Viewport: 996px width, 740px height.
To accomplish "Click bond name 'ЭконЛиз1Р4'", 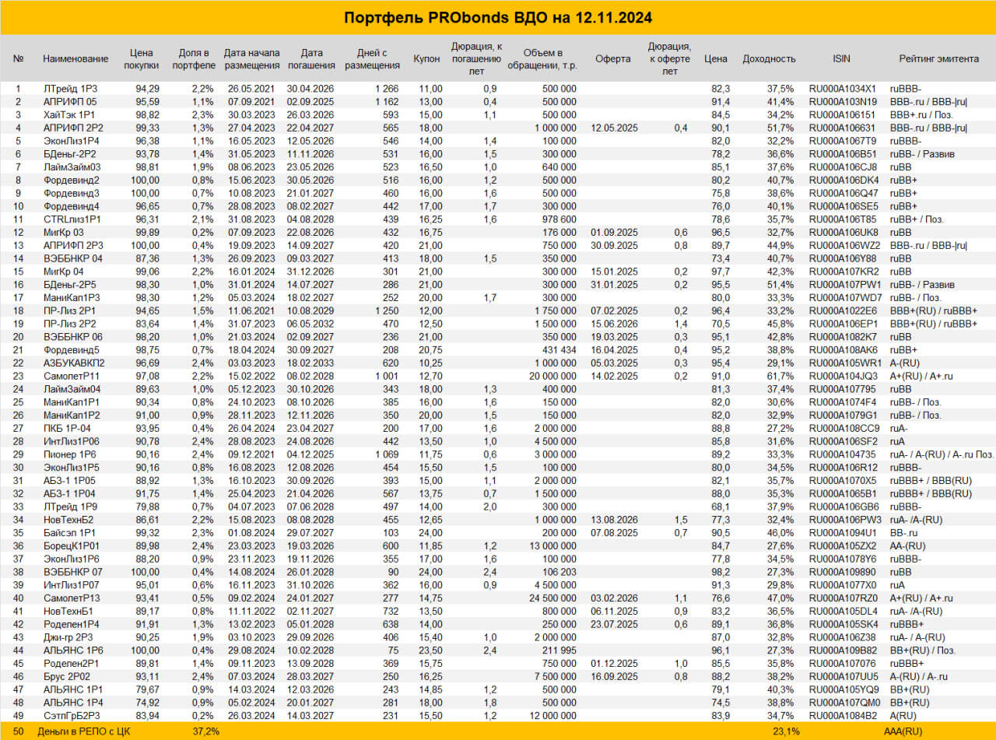I will point(72,141).
